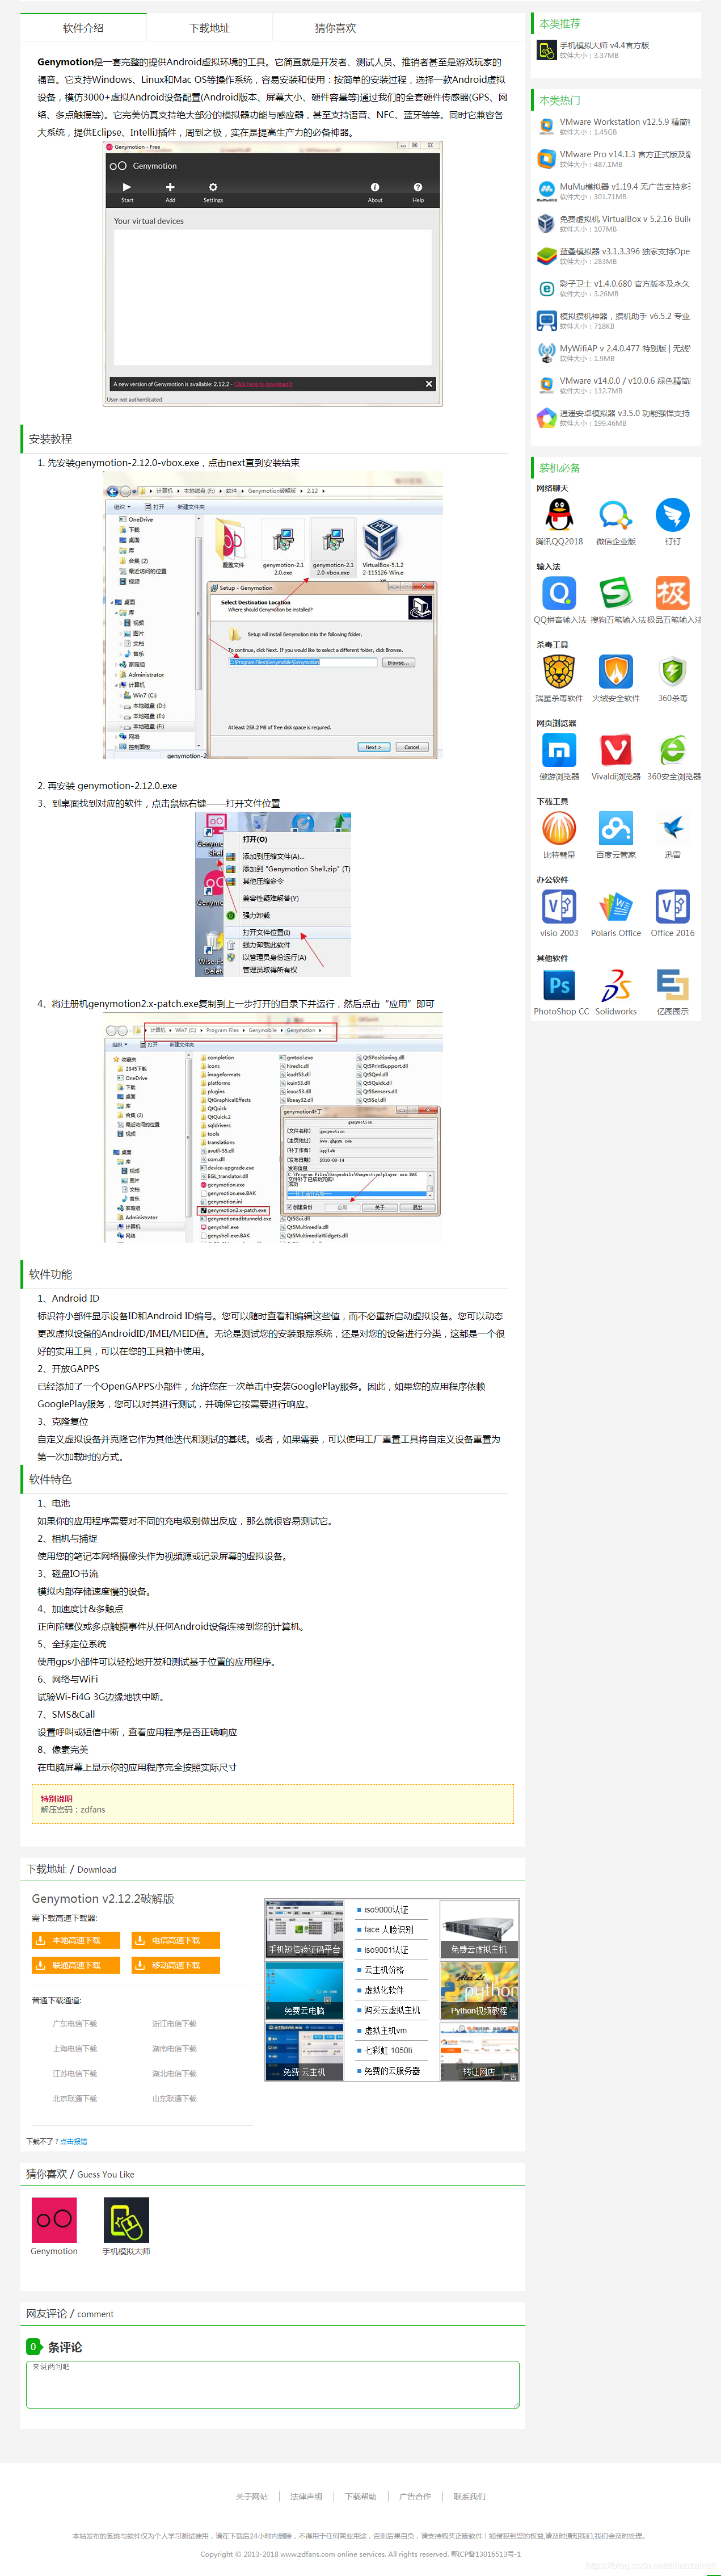This screenshot has height=2576, width=721.
Task: Click the face 人脸识别 ad link
Action: click(388, 1929)
